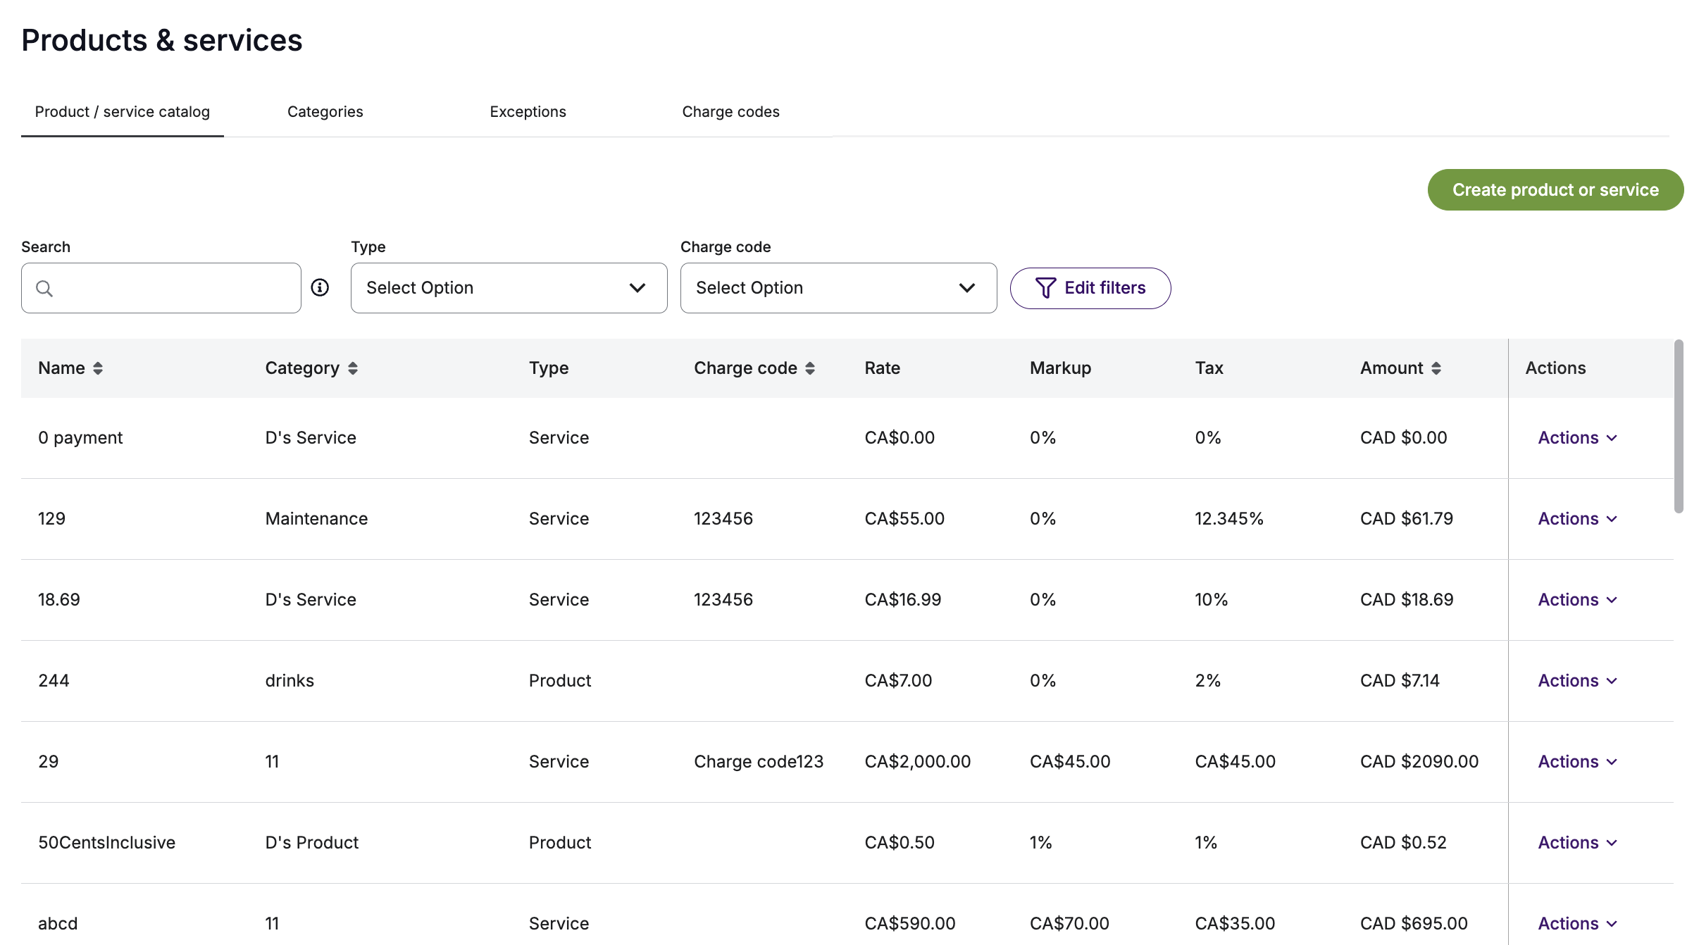Screen dimensions: 1699x945
Task: Click the magnifier icon in Search box
Action: pos(44,289)
